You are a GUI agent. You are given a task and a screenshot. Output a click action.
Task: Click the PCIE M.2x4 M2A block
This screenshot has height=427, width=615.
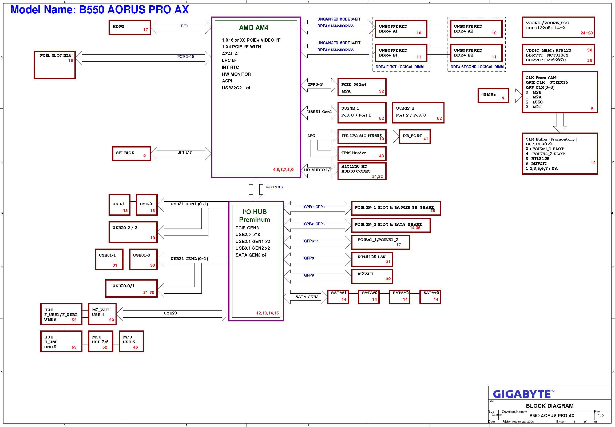click(362, 87)
